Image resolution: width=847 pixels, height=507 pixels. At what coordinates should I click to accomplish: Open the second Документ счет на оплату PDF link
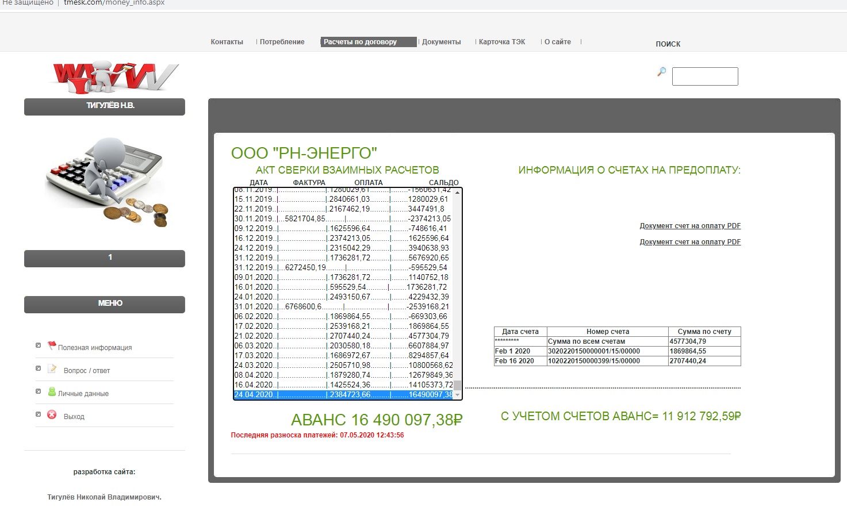pos(690,242)
